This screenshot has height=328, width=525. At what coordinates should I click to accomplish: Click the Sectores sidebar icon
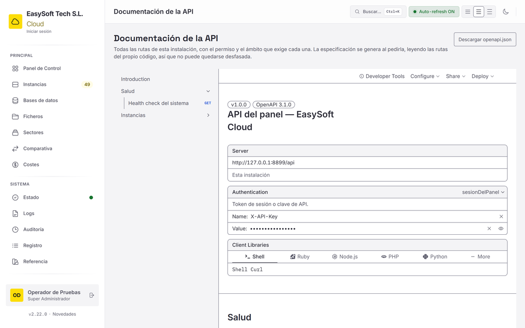(x=15, y=133)
